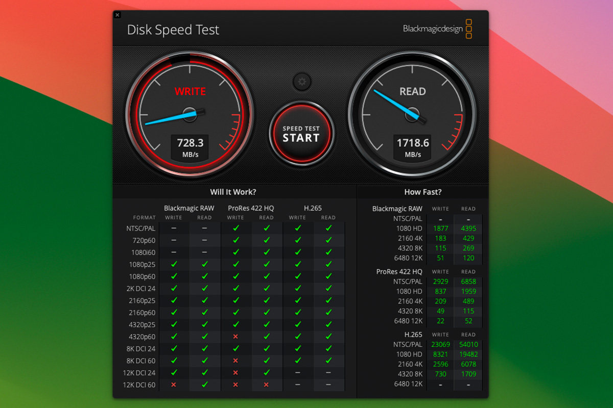The height and width of the screenshot is (408, 613).
Task: Select the 2K DCI 24 format row label
Action: pos(142,288)
